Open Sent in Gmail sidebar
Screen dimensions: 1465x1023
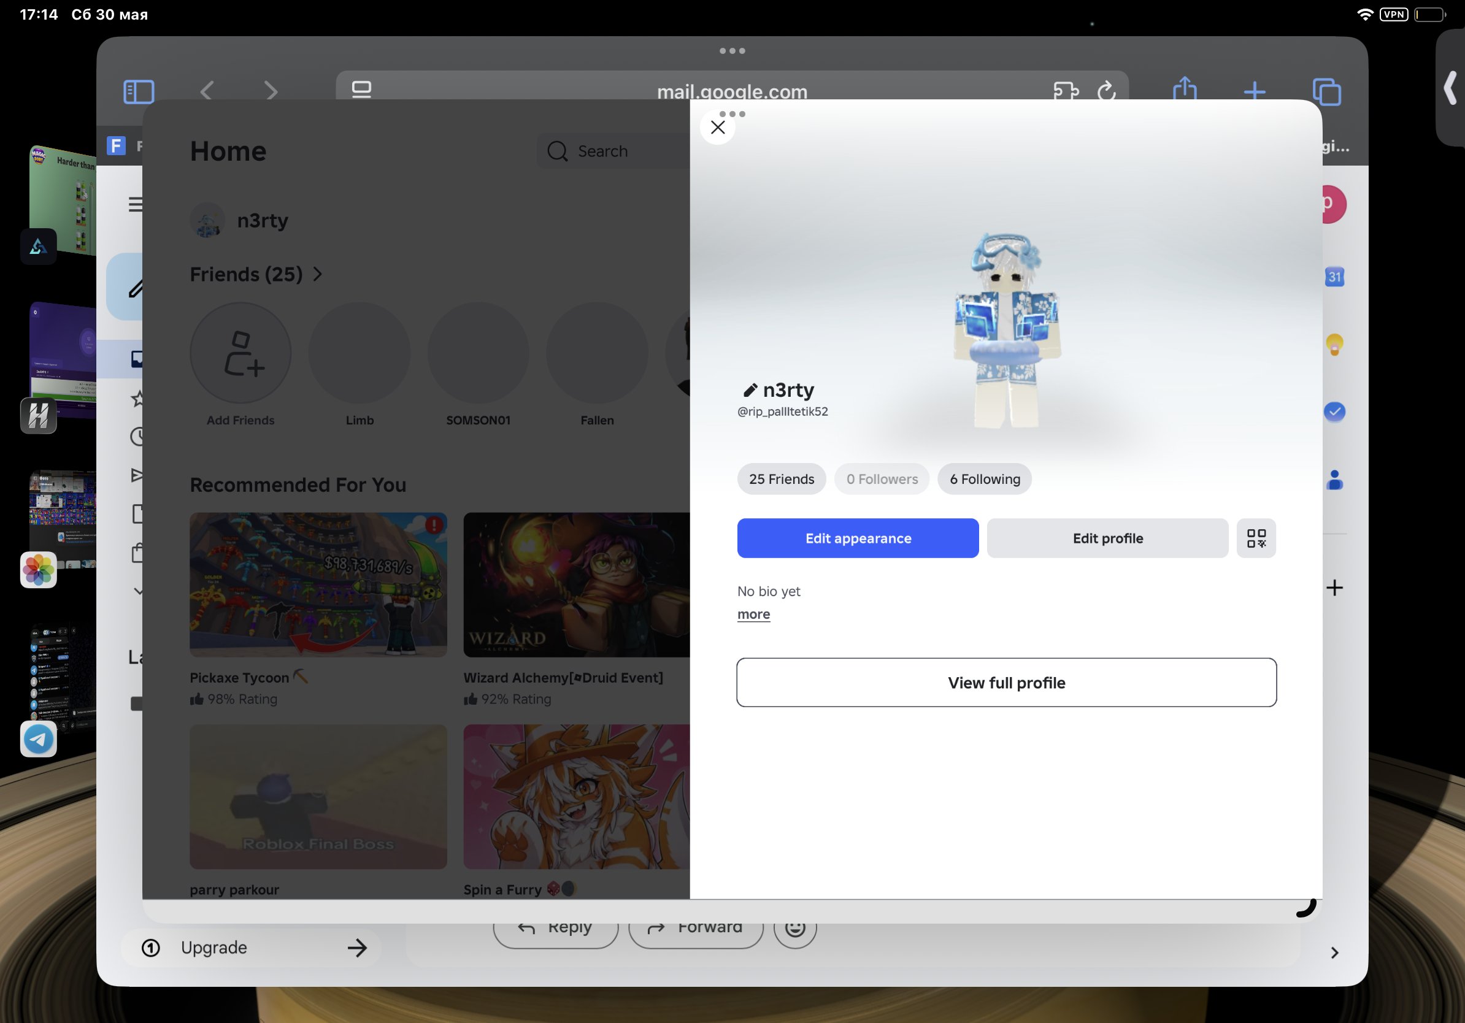[x=136, y=475]
